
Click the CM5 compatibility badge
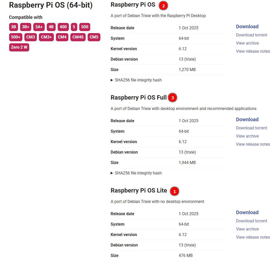(x=94, y=37)
